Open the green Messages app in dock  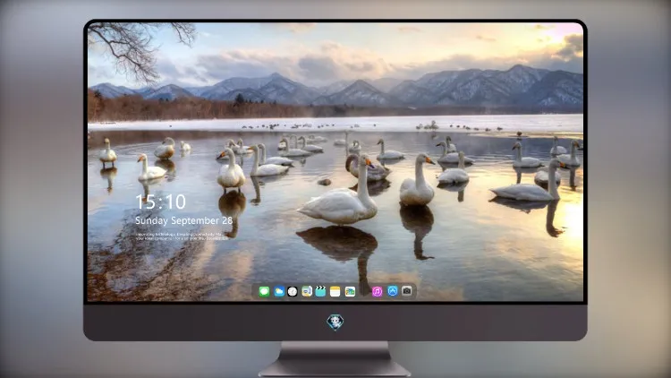pos(264,292)
